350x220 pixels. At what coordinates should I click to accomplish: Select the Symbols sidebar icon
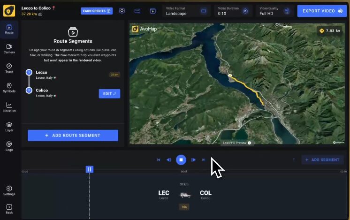[x=9, y=88]
